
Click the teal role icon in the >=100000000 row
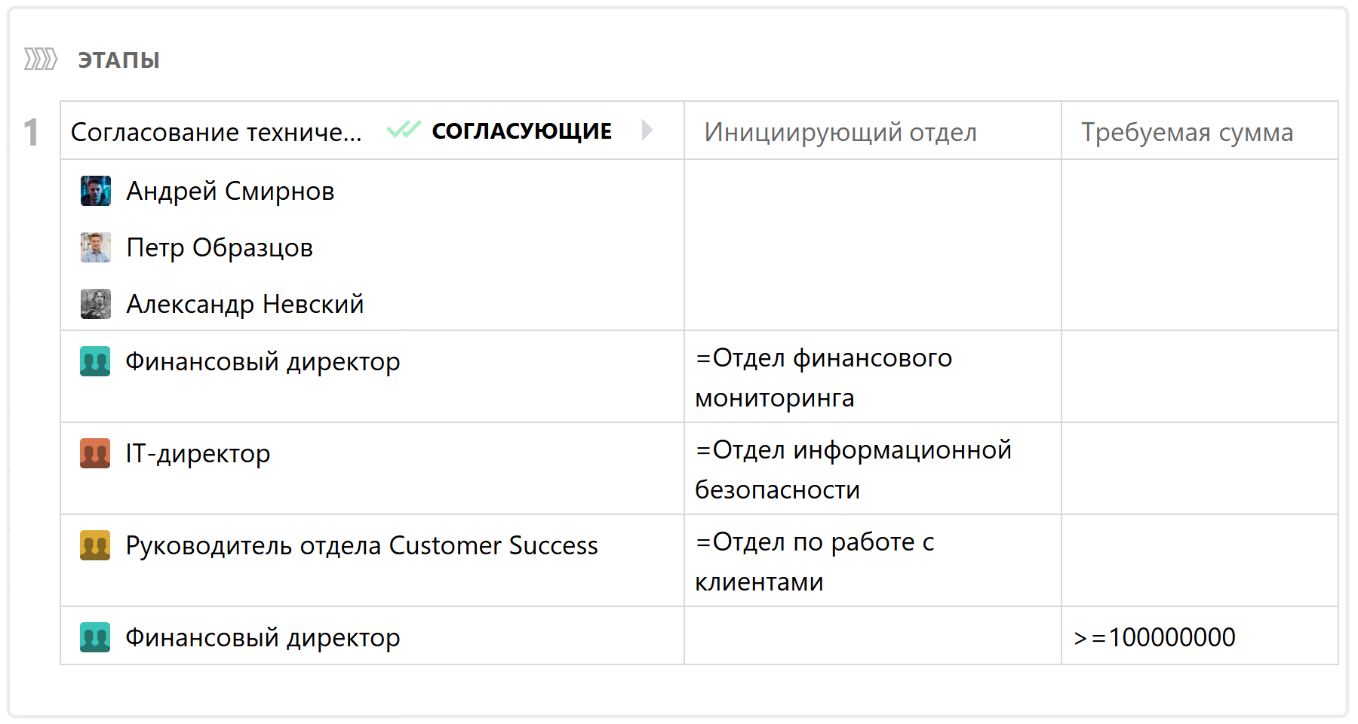click(95, 637)
